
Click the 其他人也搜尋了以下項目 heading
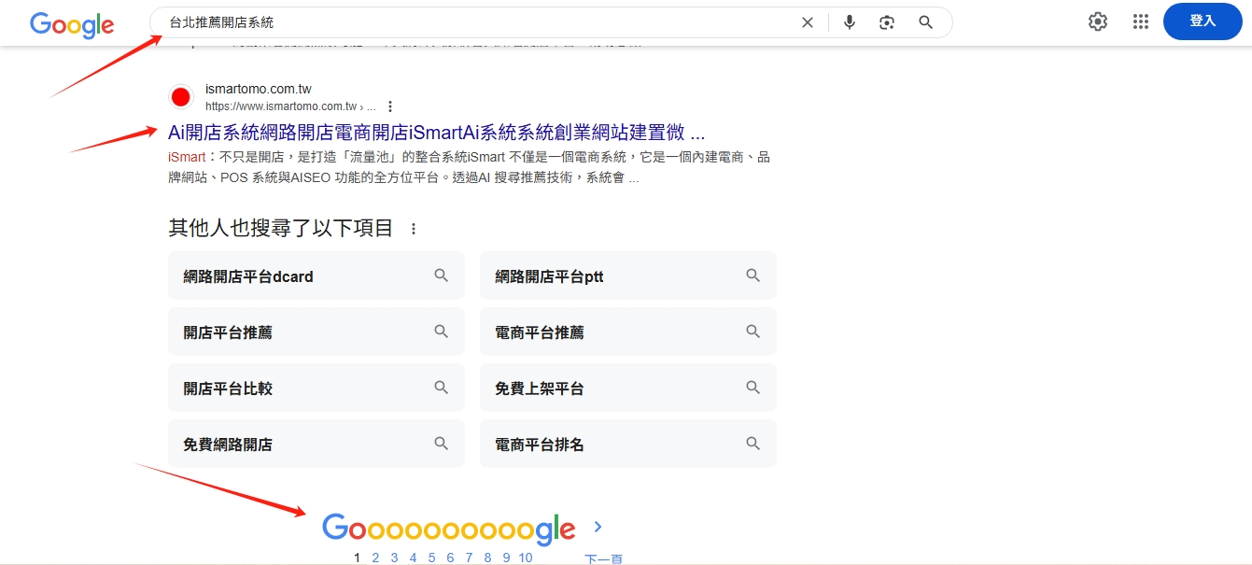point(281,229)
